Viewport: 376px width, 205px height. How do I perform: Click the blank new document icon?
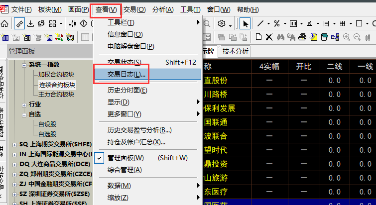(258, 37)
